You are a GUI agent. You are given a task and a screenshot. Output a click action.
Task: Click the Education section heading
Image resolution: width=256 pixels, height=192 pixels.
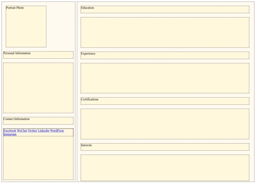[x=165, y=9]
